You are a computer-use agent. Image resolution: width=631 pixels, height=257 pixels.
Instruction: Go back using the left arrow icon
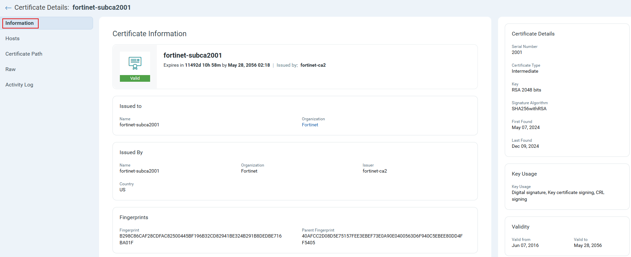point(8,8)
